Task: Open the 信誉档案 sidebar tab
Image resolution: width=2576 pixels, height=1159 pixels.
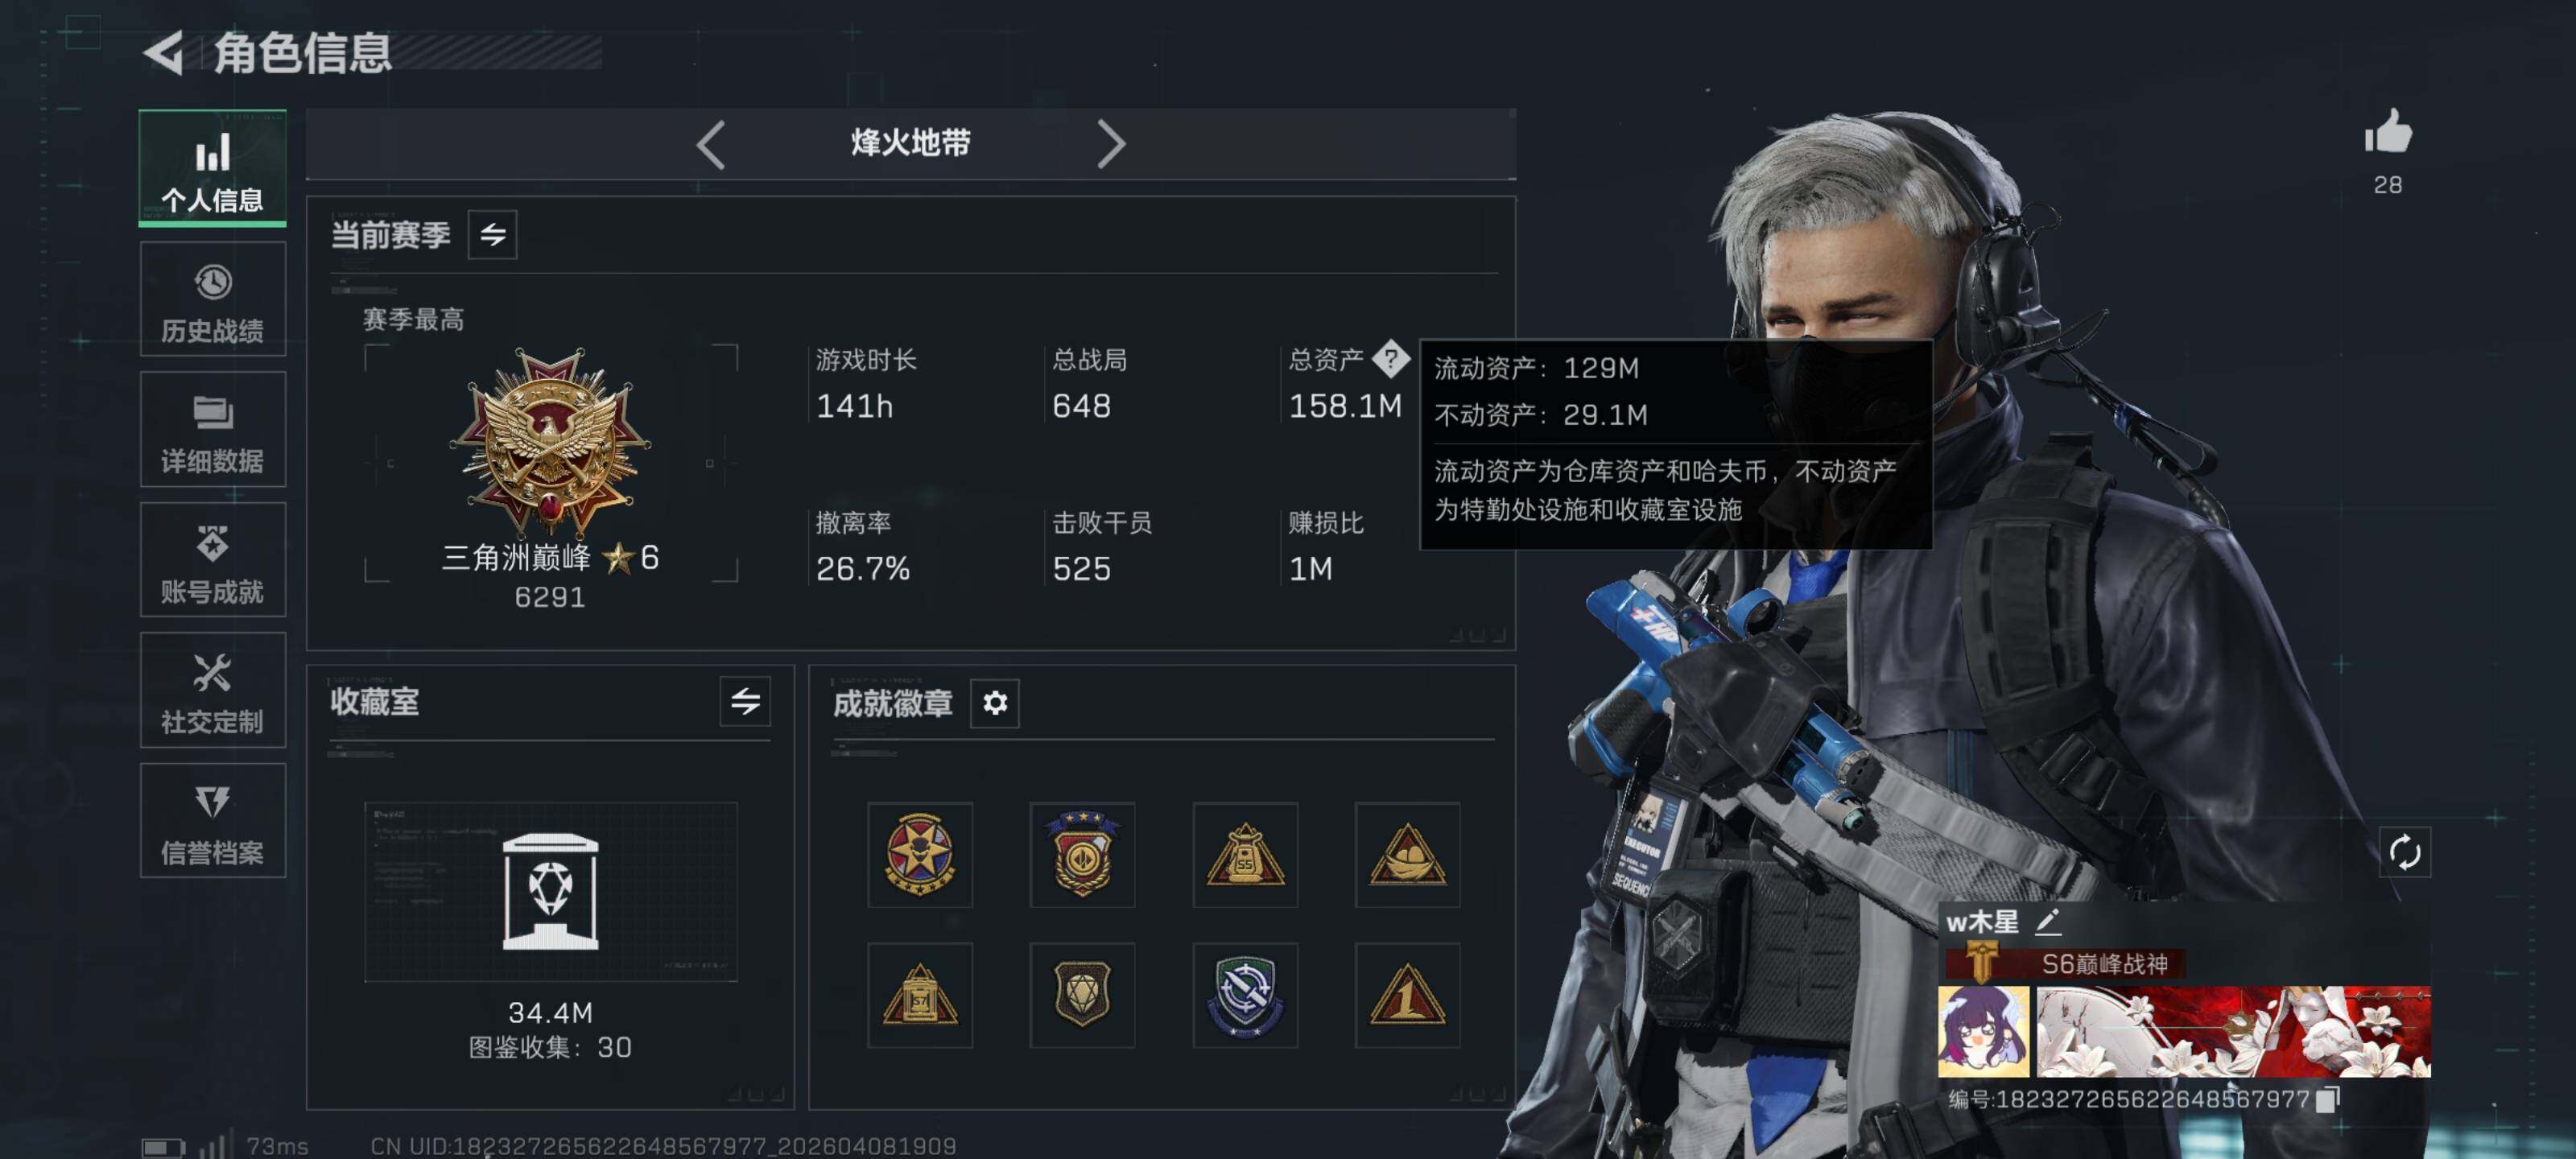Action: (213, 821)
